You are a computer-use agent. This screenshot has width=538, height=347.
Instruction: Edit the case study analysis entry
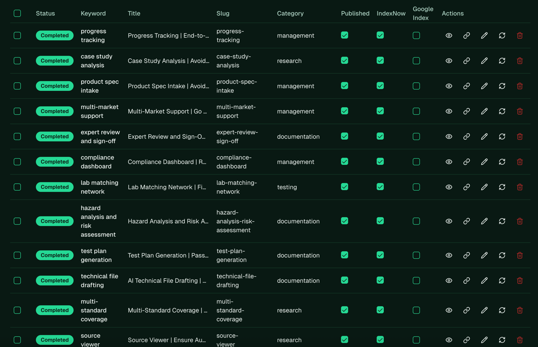(484, 61)
